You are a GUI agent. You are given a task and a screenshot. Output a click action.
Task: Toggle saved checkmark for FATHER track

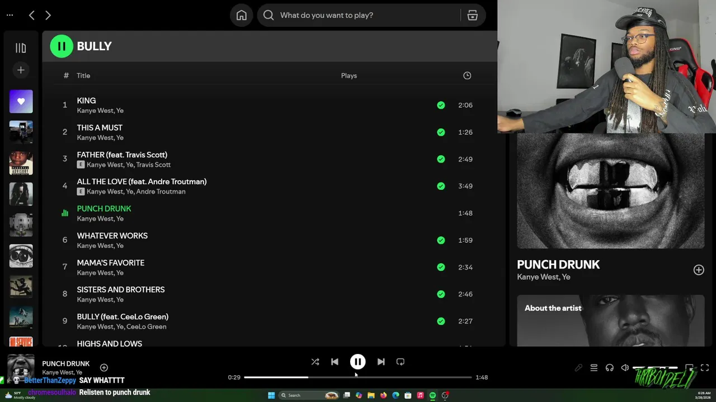click(441, 159)
